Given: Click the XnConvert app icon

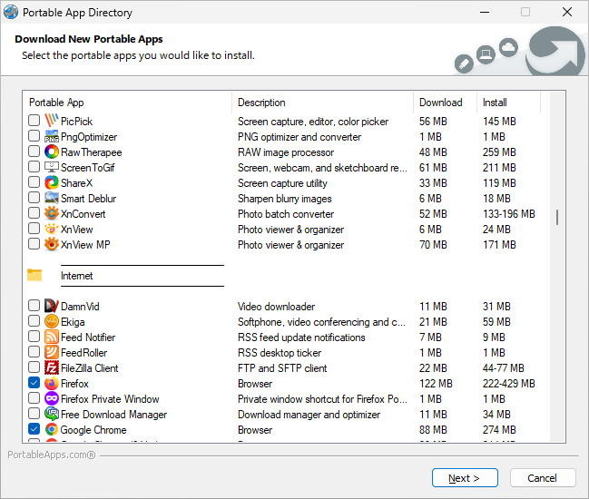Looking at the screenshot, I should (52, 214).
